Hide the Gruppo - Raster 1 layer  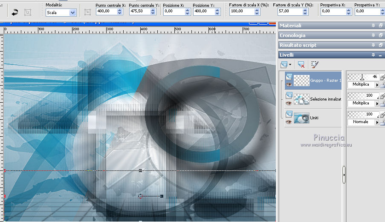pyautogui.click(x=289, y=84)
